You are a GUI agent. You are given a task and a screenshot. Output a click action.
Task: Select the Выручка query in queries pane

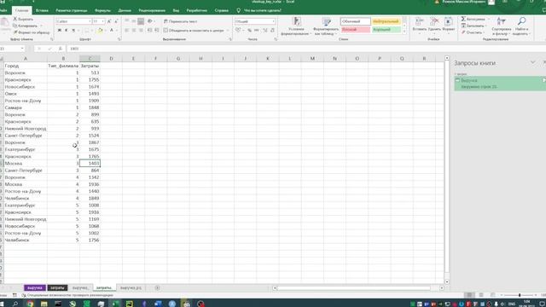(x=499, y=84)
